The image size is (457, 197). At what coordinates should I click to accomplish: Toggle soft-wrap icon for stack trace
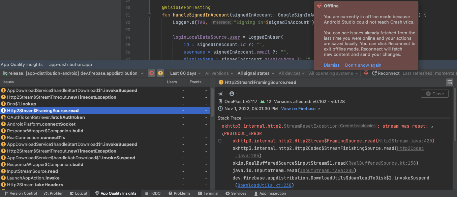[449, 82]
